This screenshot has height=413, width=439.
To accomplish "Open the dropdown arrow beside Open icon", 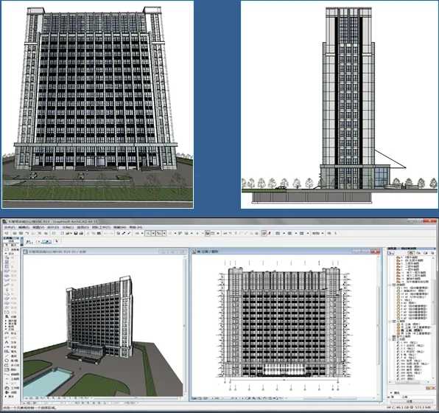I will click(71, 233).
